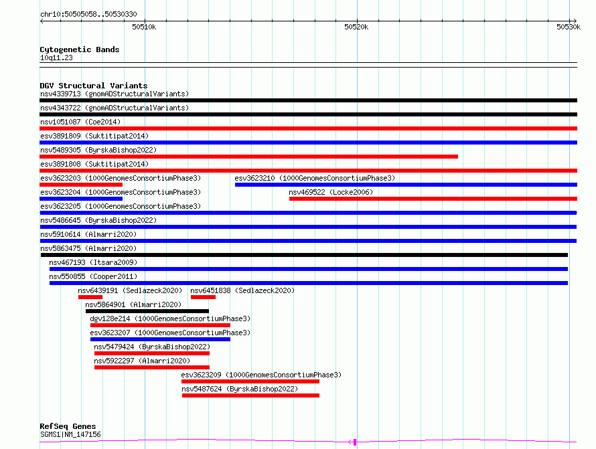The image size is (596, 449).
Task: Click the nsv5479424 (ByrskaBishop2022) label
Action: tap(152, 347)
